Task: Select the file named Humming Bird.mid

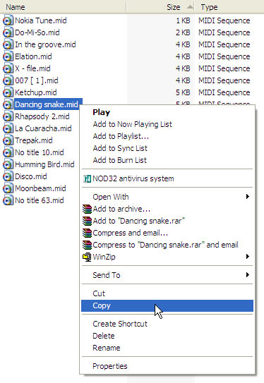Action: coord(44,164)
